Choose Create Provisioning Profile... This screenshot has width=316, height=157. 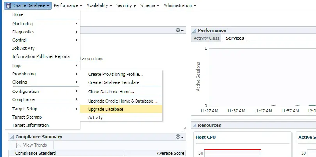click(x=121, y=74)
